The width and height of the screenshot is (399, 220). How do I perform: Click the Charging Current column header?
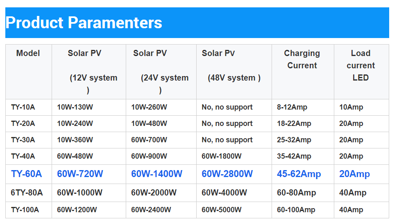click(x=302, y=59)
